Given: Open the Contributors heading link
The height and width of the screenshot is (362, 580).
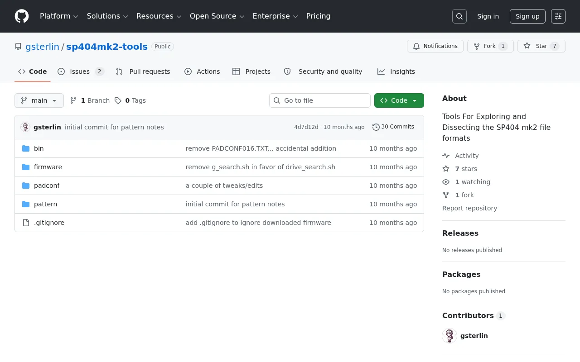Looking at the screenshot, I should coord(474,315).
